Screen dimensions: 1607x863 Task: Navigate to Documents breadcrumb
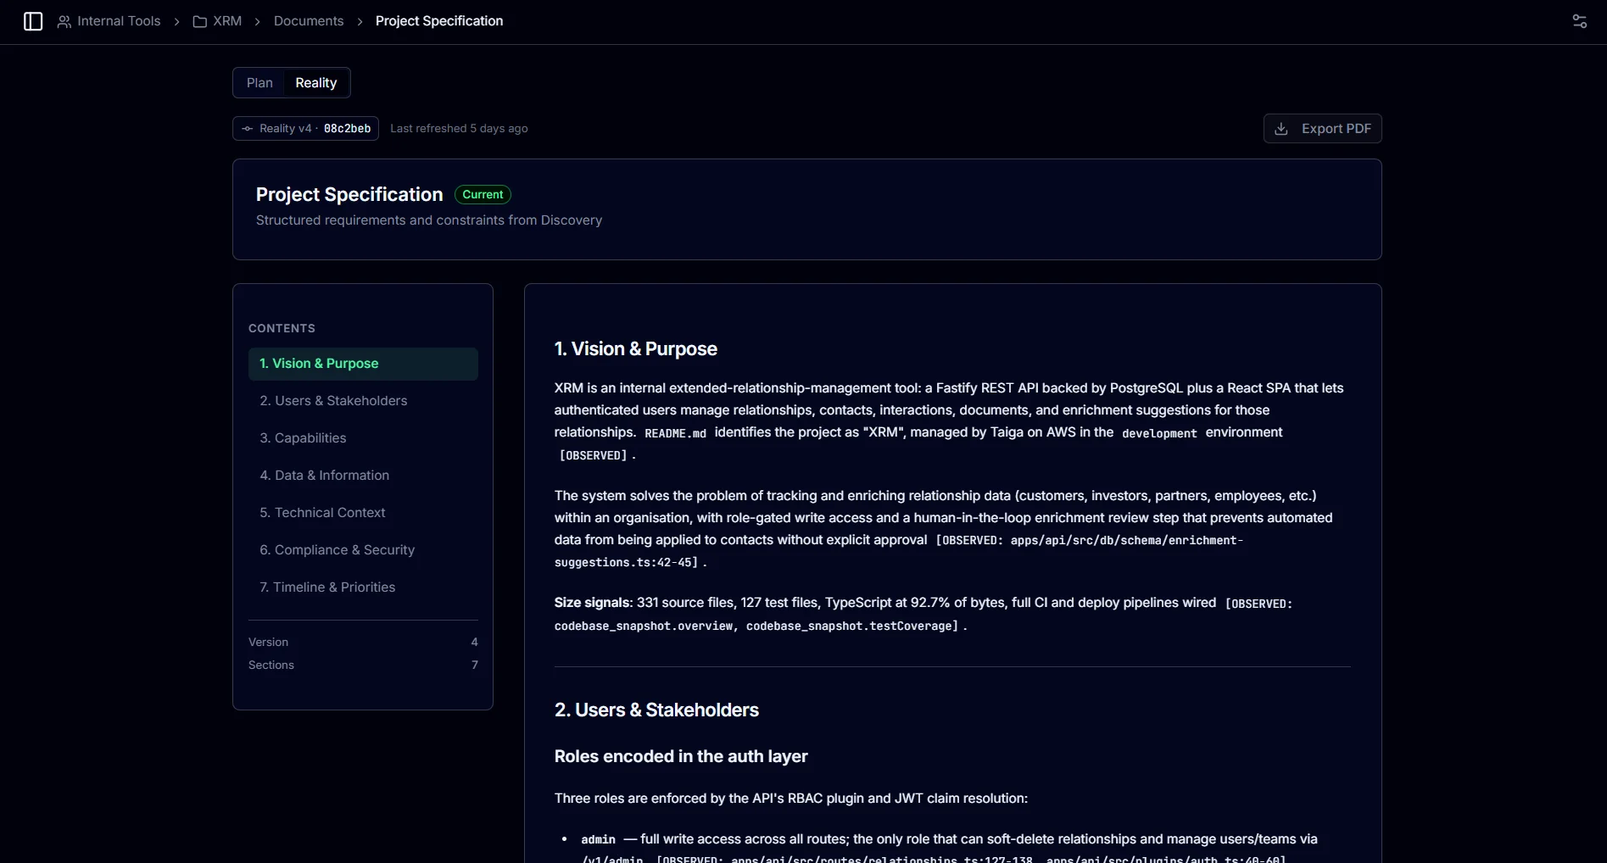[x=309, y=21]
